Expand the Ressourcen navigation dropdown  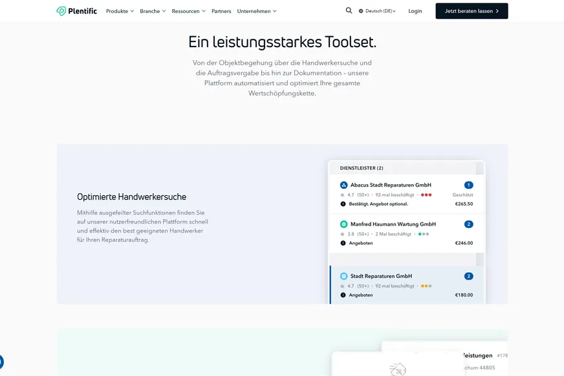click(x=187, y=11)
